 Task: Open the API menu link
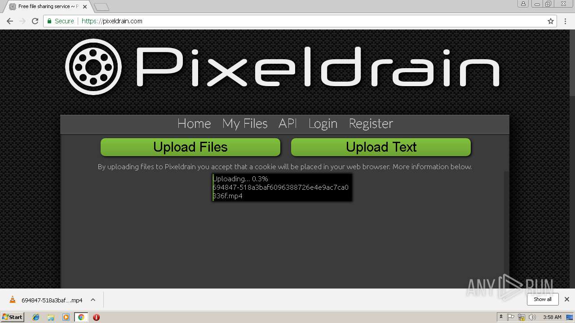point(288,123)
